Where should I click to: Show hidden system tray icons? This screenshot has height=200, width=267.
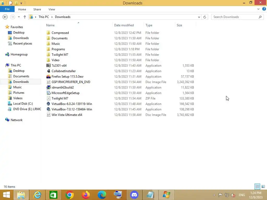[214, 195]
